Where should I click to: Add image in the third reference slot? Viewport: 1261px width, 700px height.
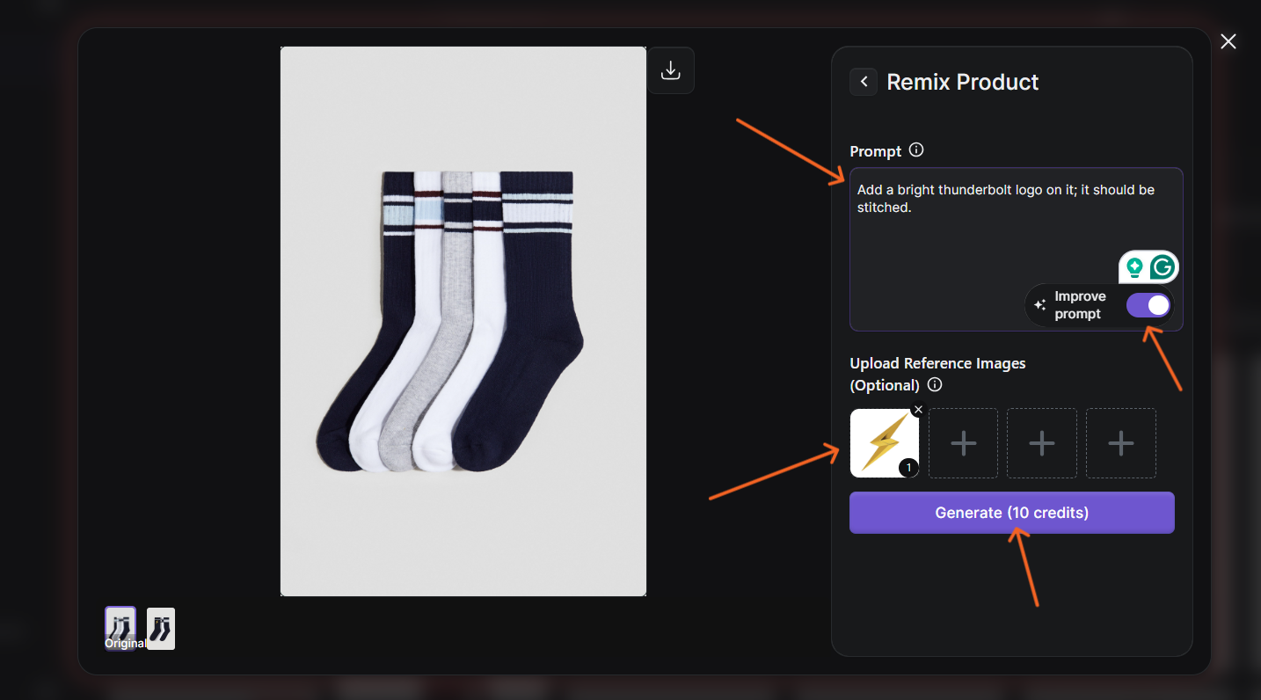pyautogui.click(x=1042, y=443)
